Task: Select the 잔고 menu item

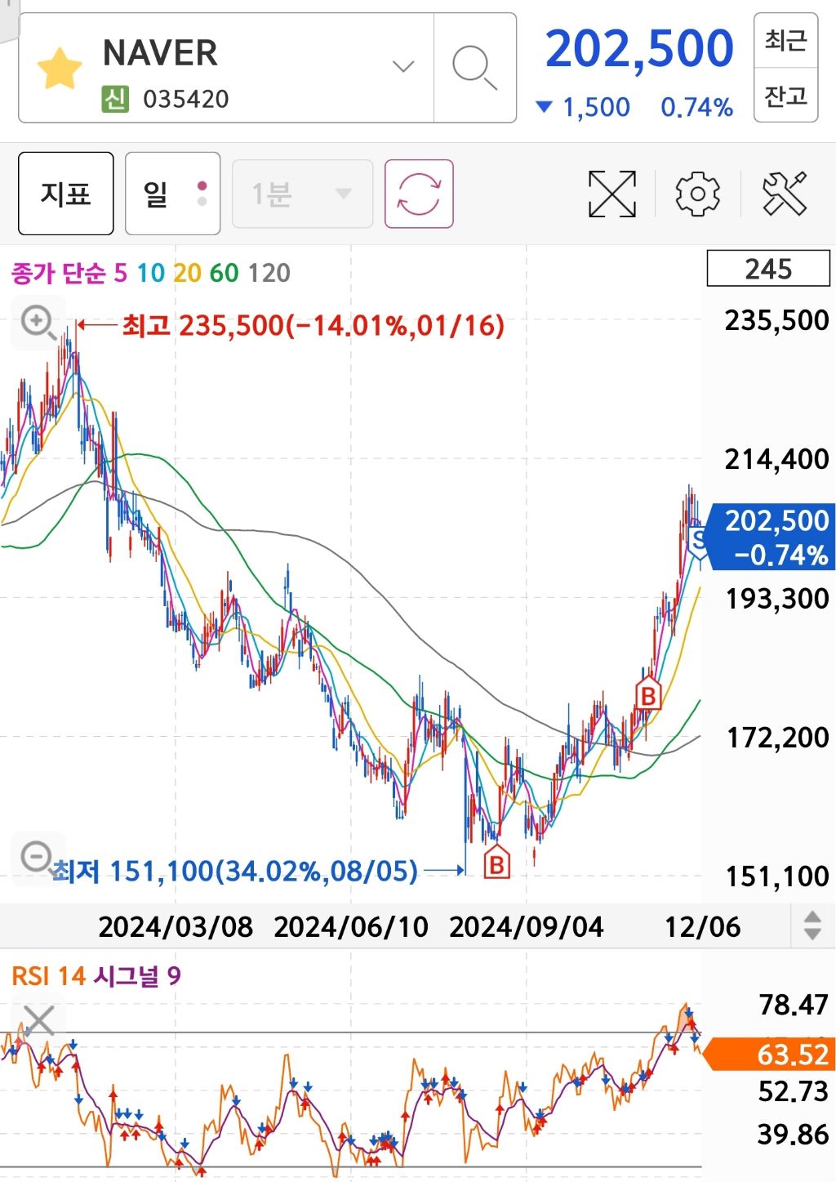Action: 785,94
